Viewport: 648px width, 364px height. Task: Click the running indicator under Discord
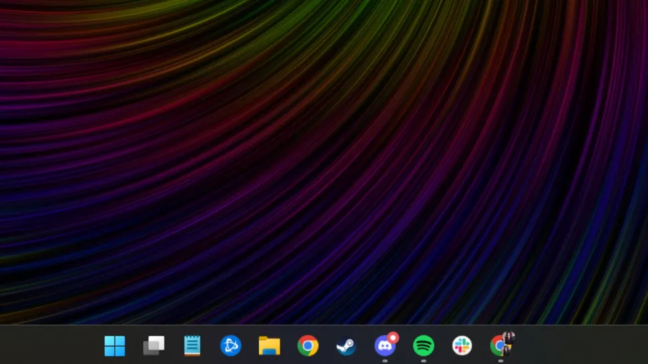tap(385, 361)
